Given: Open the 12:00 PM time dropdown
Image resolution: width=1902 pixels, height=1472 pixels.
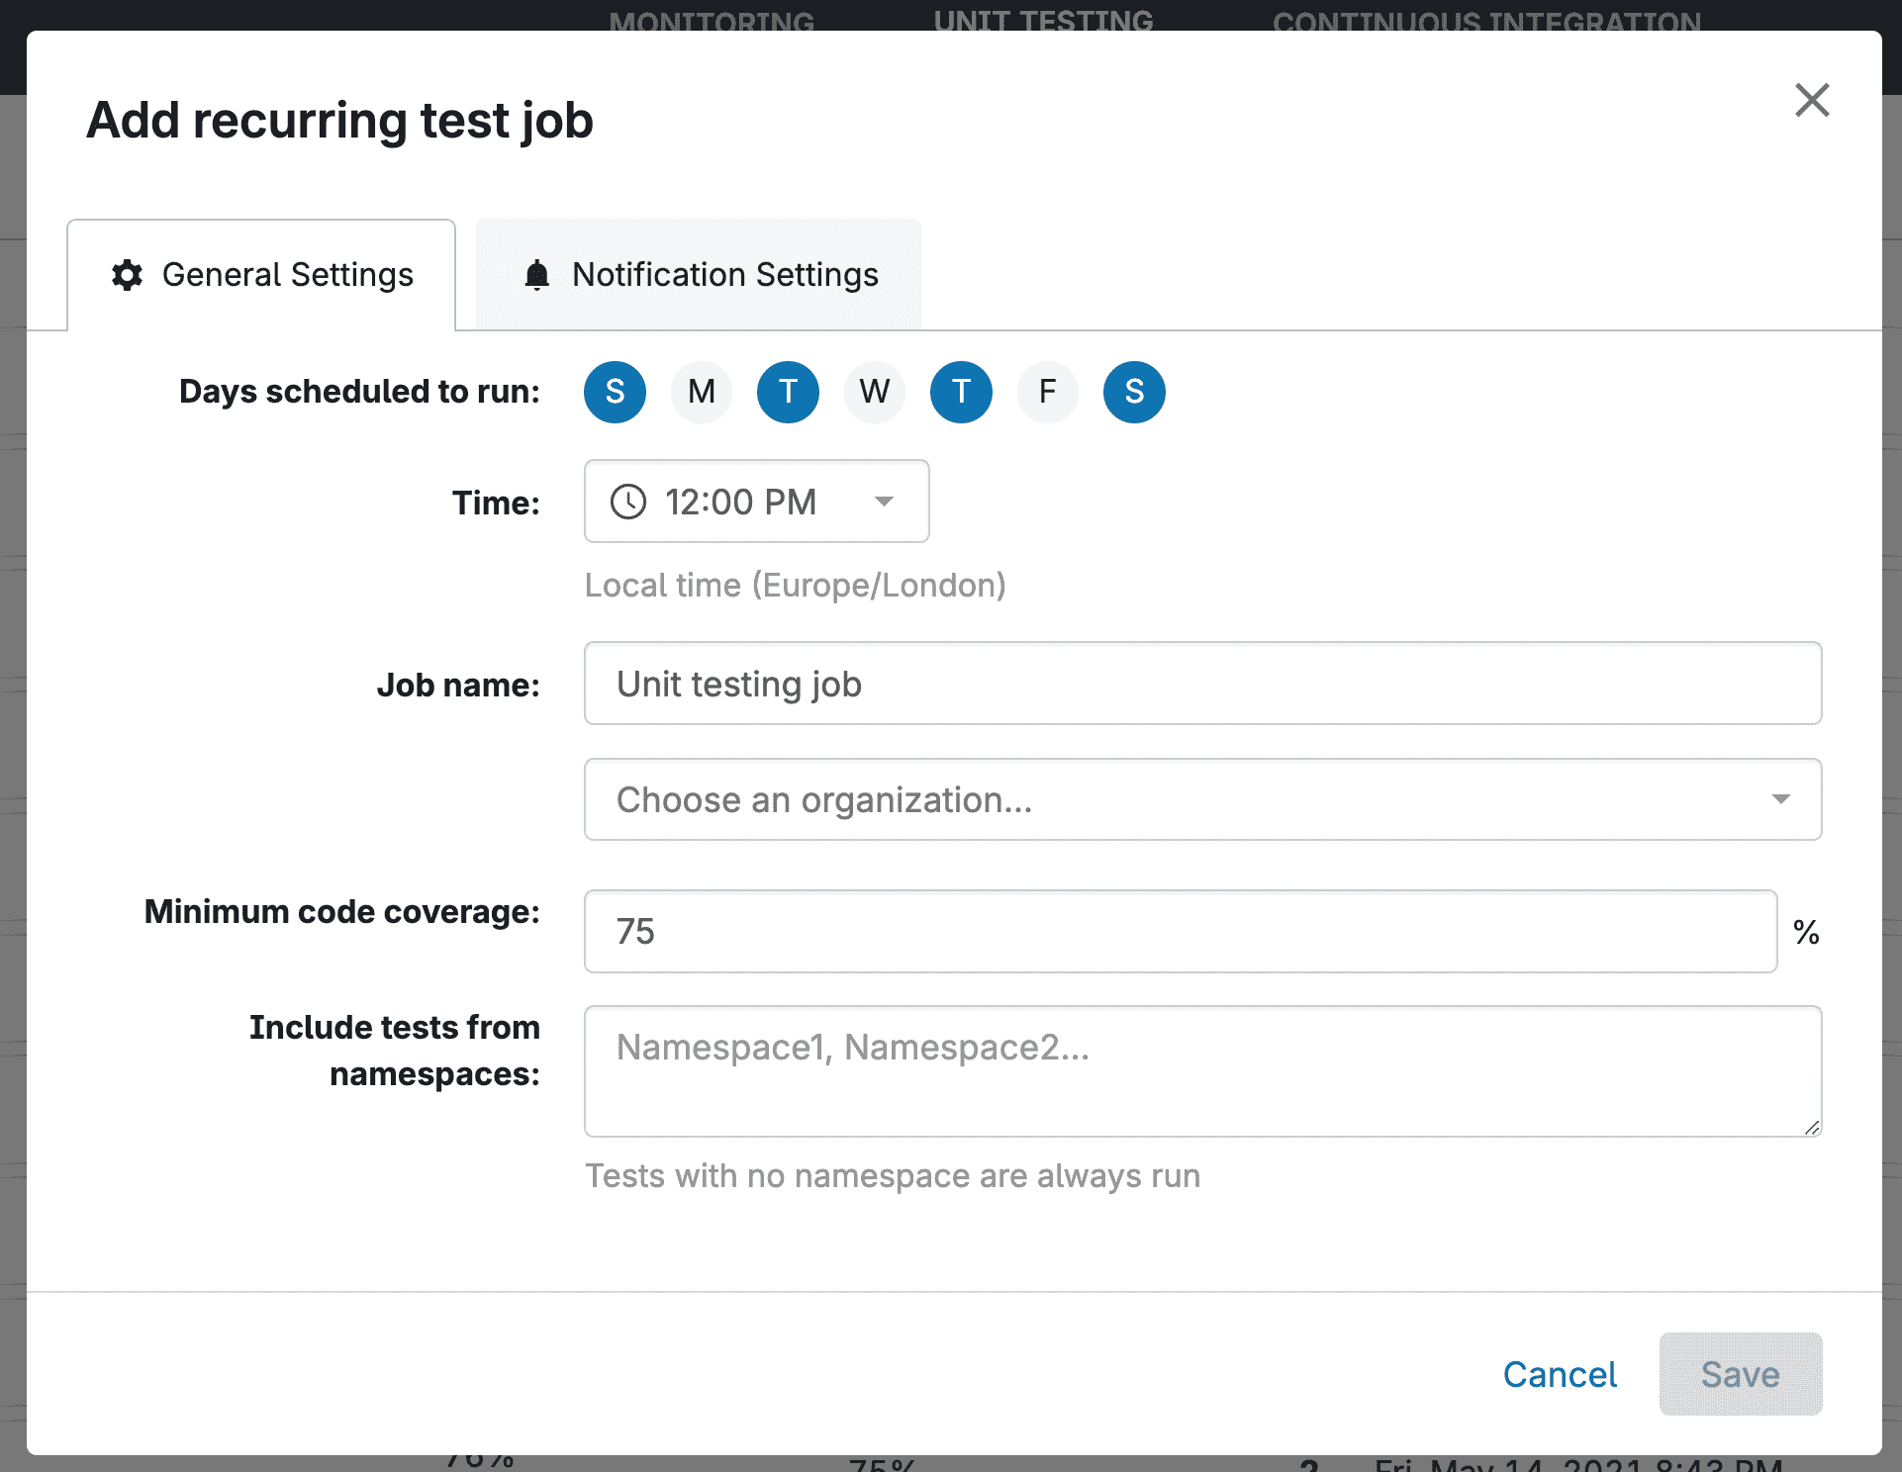Looking at the screenshot, I should [756, 502].
